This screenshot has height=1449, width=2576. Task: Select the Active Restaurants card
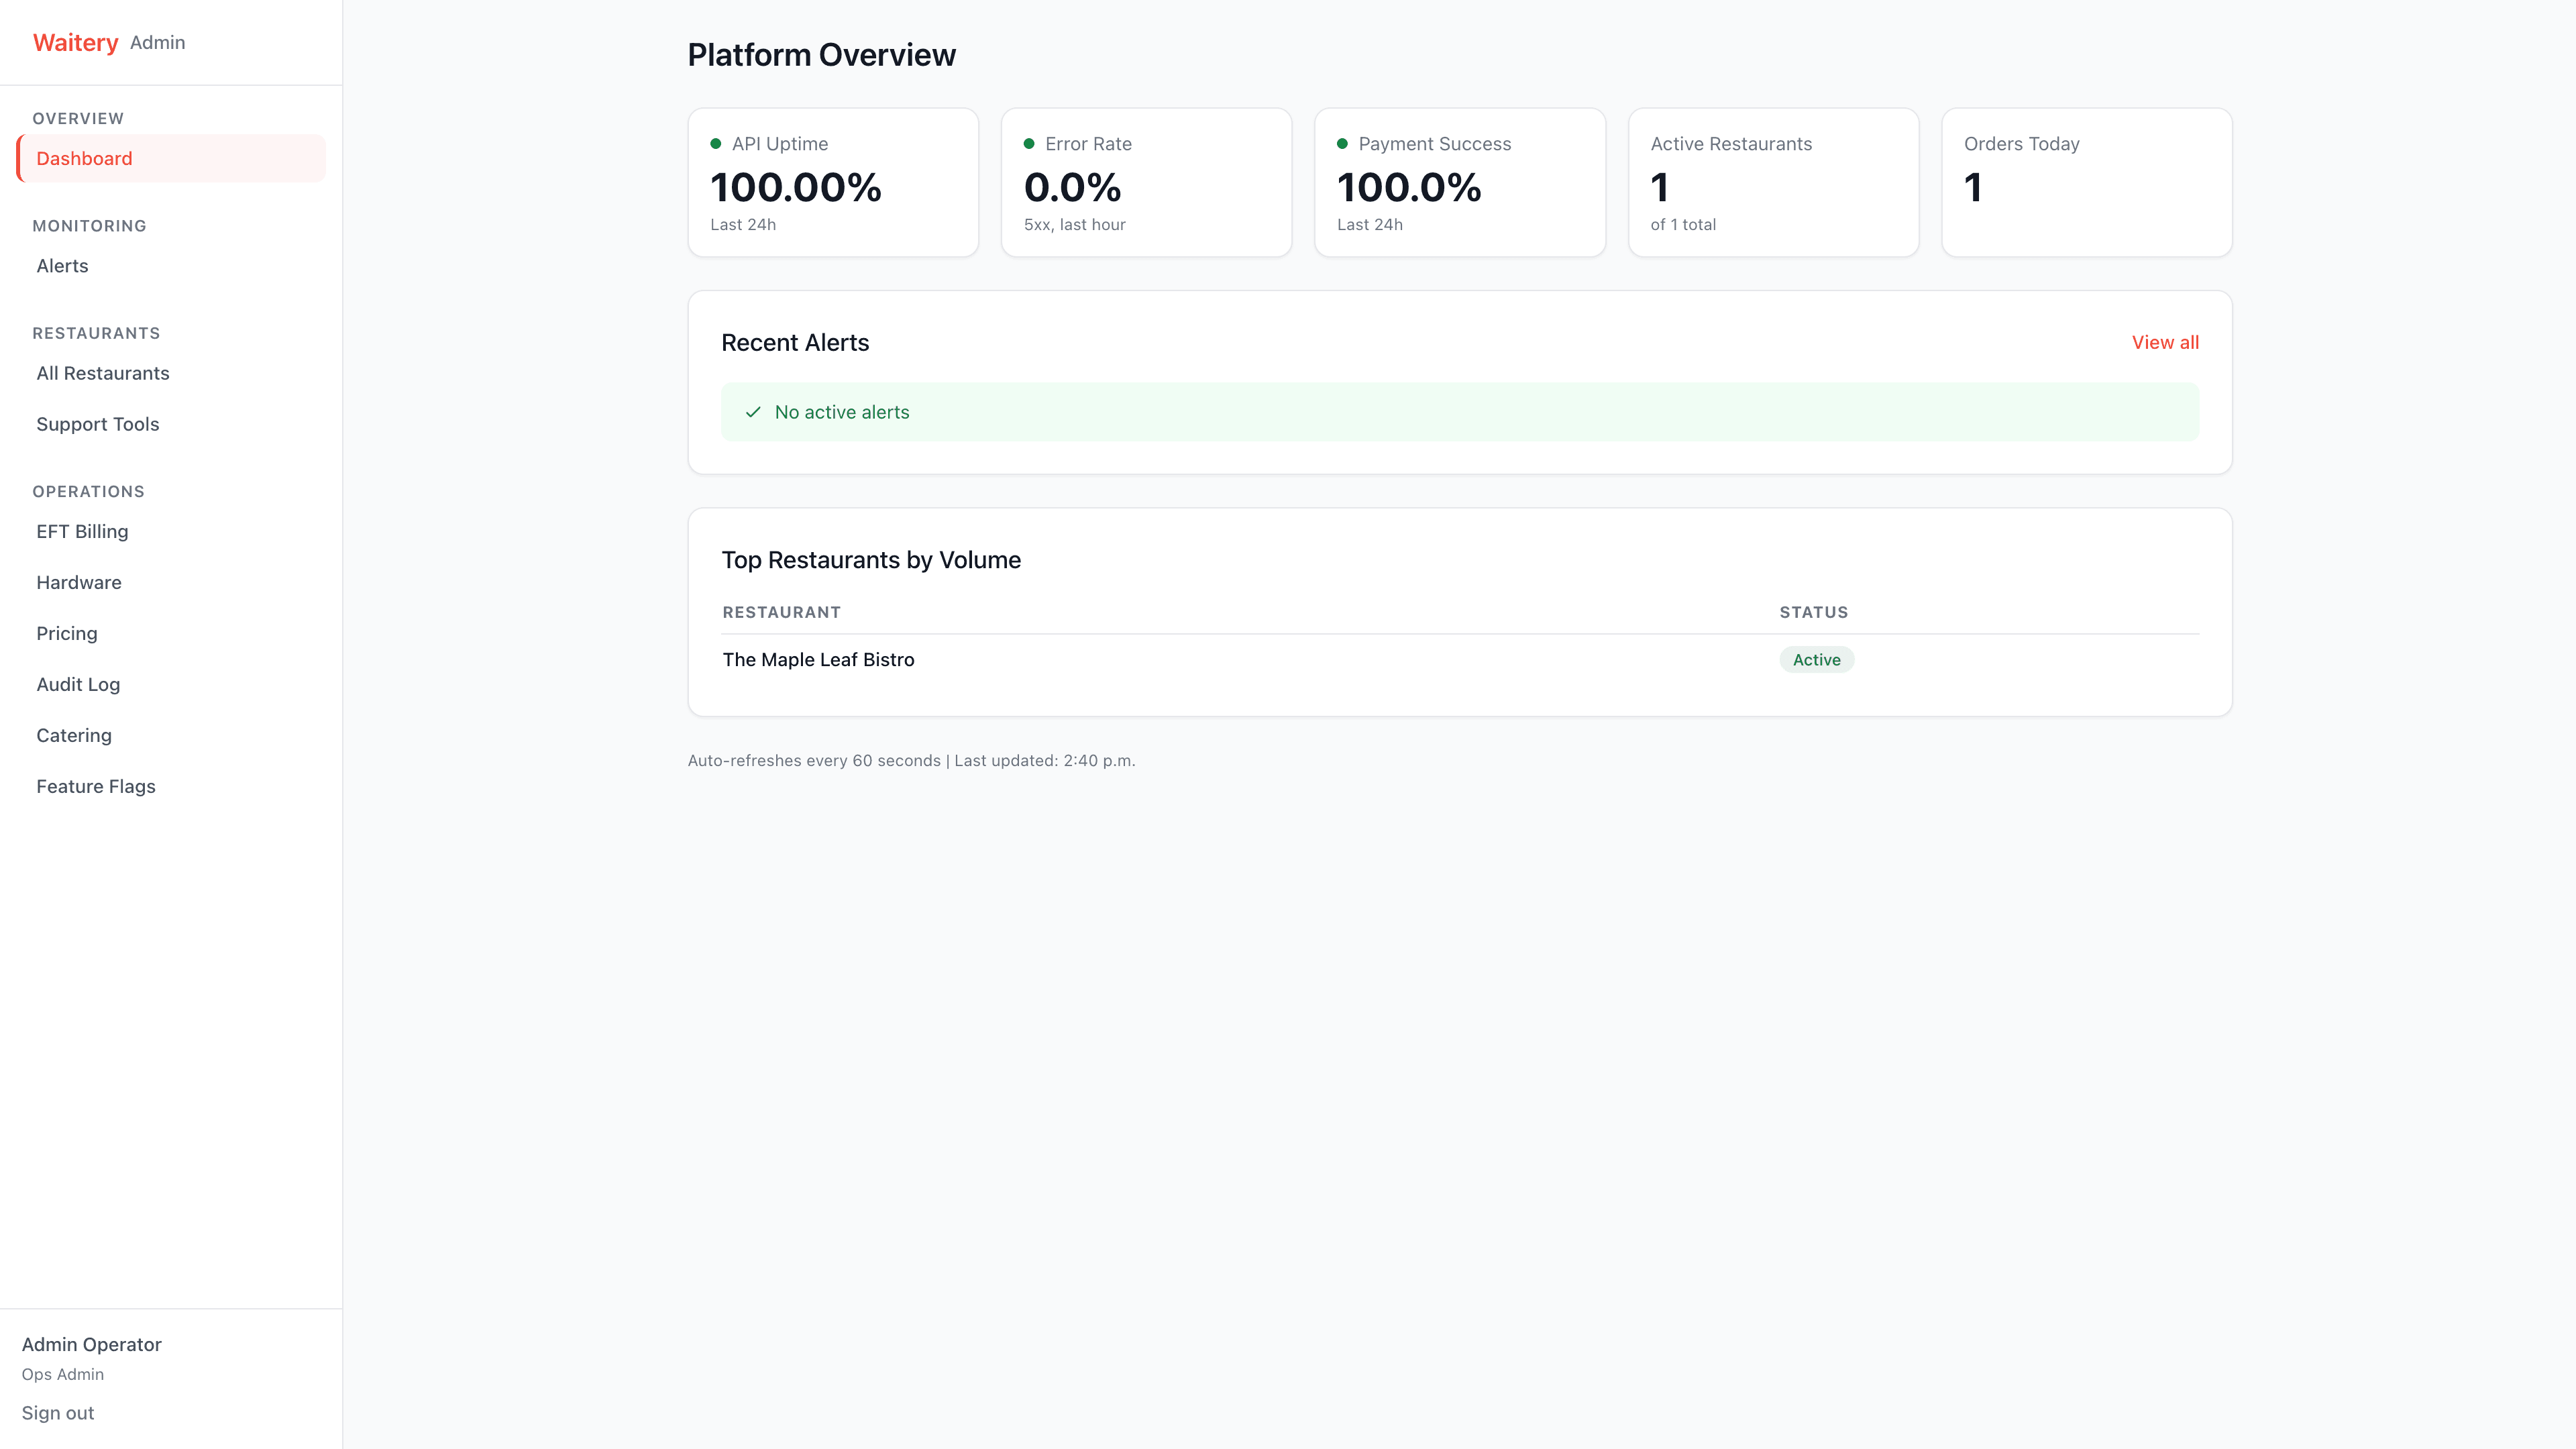1773,182
